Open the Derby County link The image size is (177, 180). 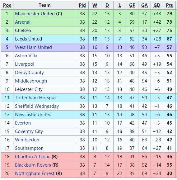(29, 73)
